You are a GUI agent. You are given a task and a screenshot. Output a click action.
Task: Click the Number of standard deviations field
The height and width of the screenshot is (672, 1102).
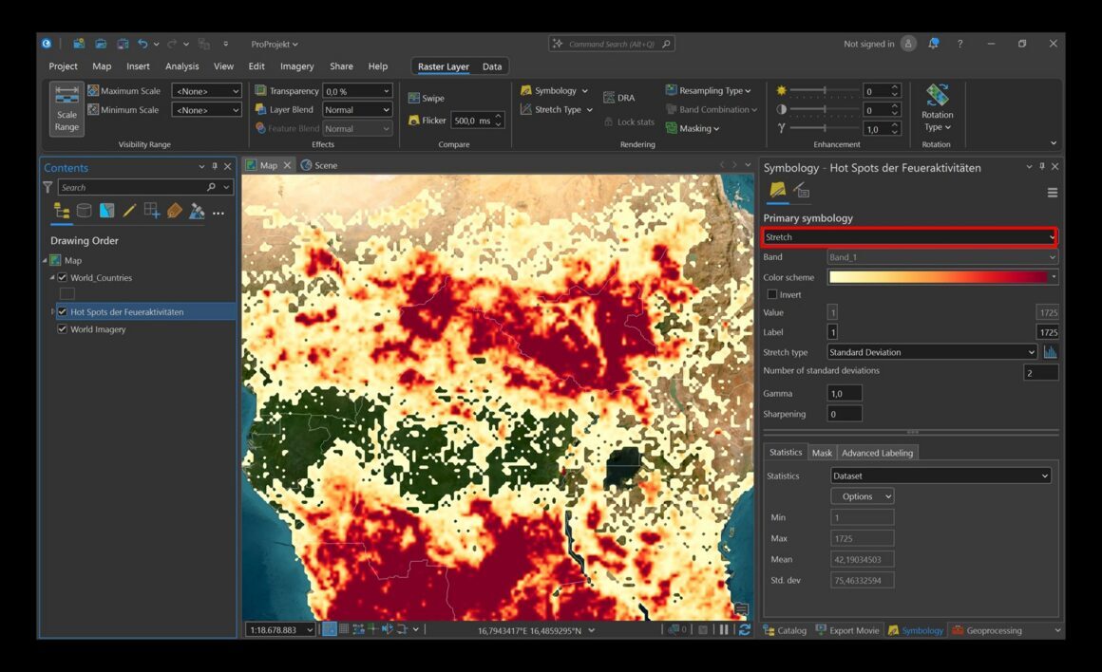tap(1040, 372)
